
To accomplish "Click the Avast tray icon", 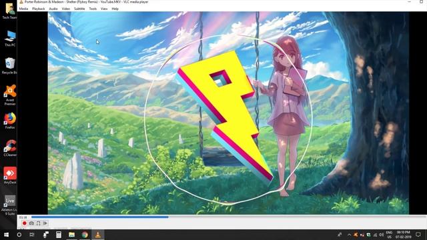I will 356,235.
